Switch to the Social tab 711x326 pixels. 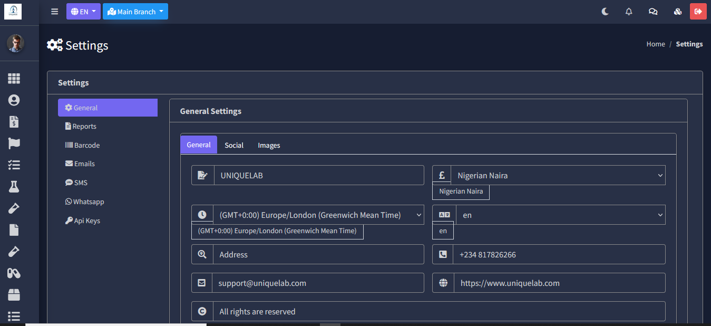coord(234,145)
